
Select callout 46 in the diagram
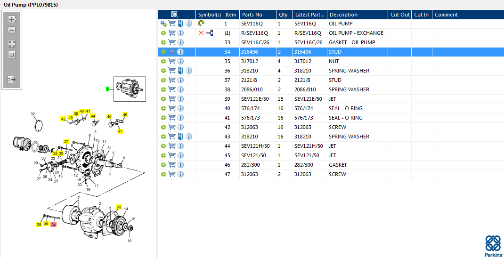(125, 114)
